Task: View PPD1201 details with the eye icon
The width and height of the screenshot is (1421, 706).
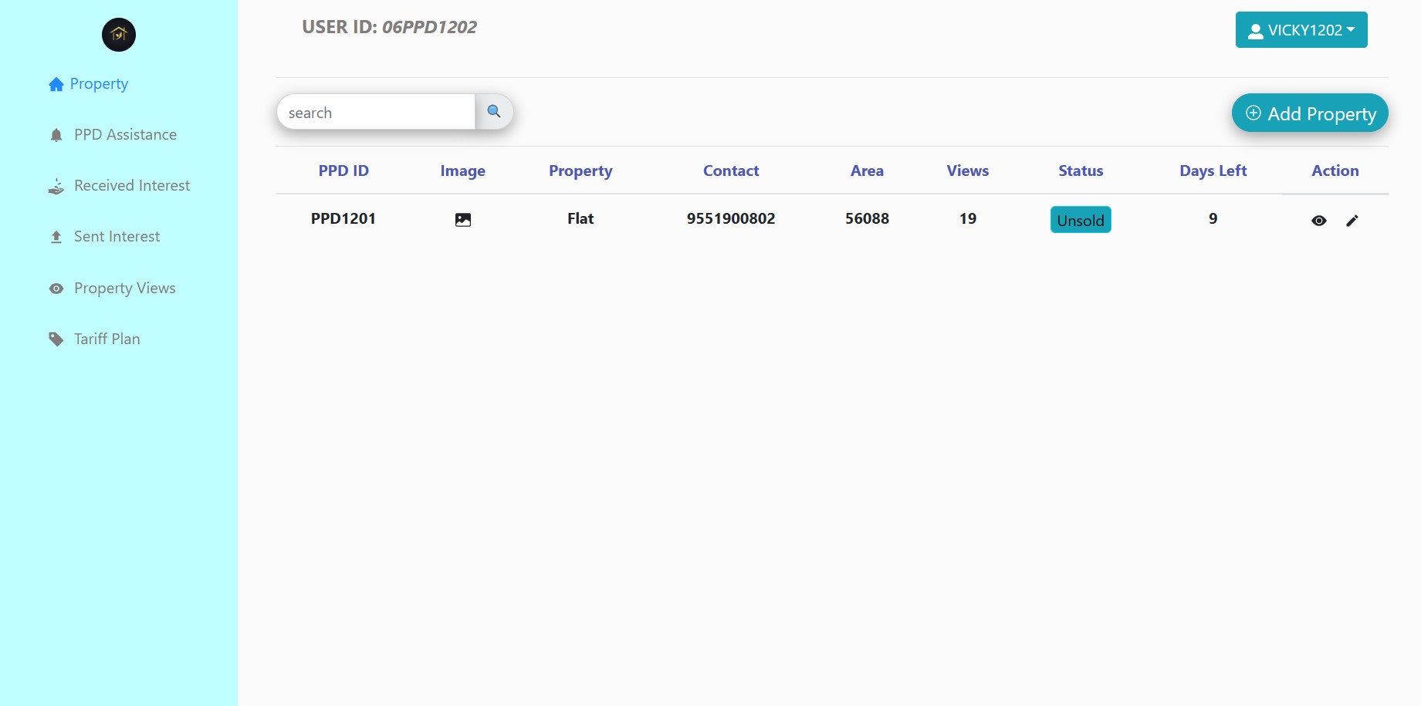Action: click(x=1319, y=221)
